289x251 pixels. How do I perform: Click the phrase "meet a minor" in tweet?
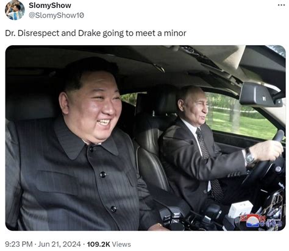tap(161, 33)
